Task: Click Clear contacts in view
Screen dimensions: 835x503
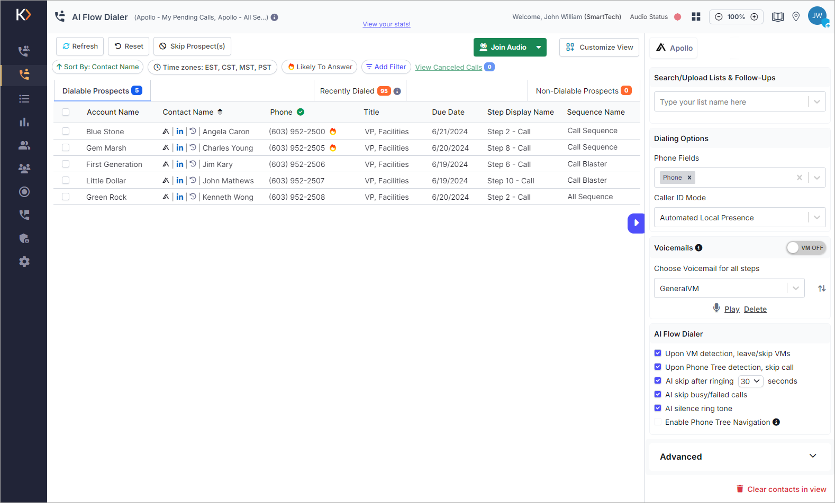Action: (781, 489)
